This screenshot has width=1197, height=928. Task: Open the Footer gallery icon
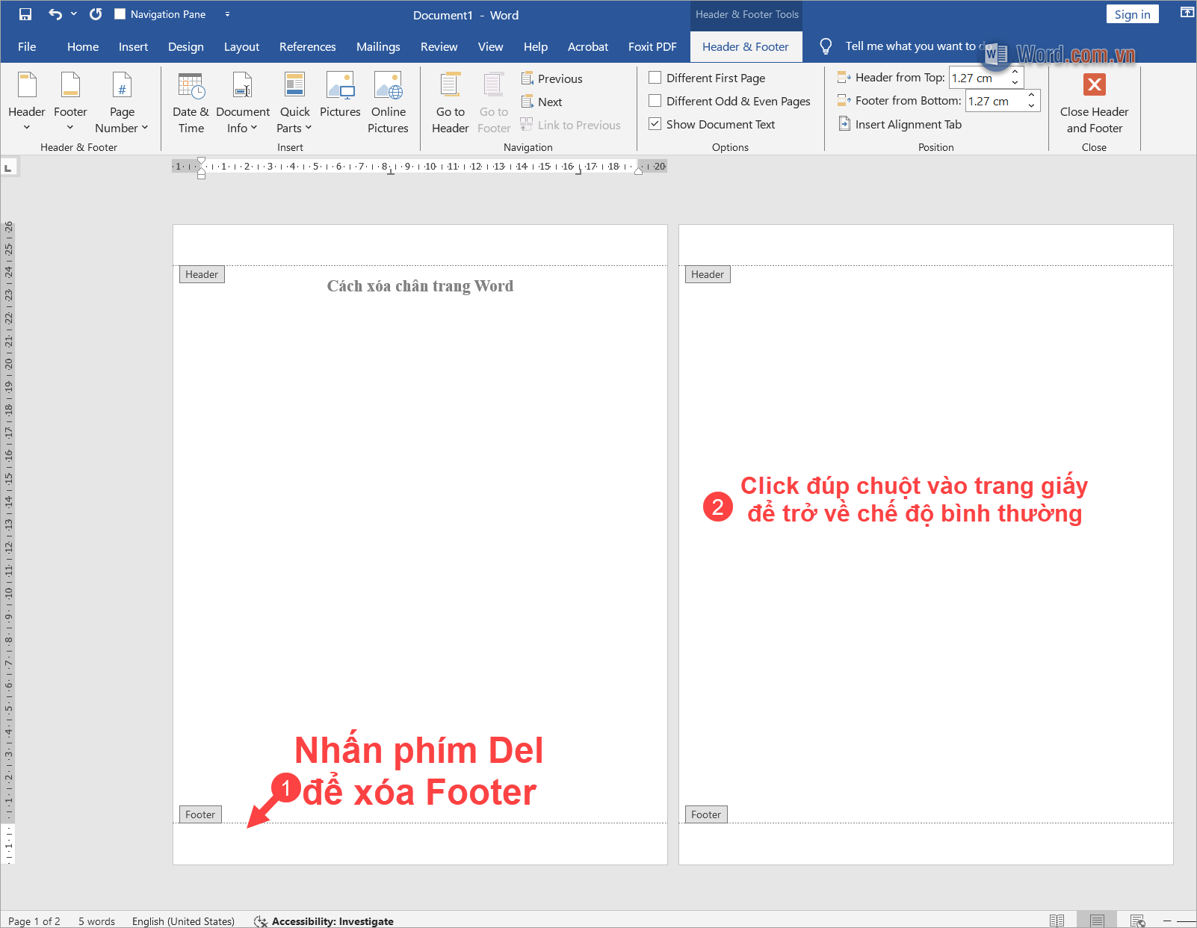pos(70,85)
